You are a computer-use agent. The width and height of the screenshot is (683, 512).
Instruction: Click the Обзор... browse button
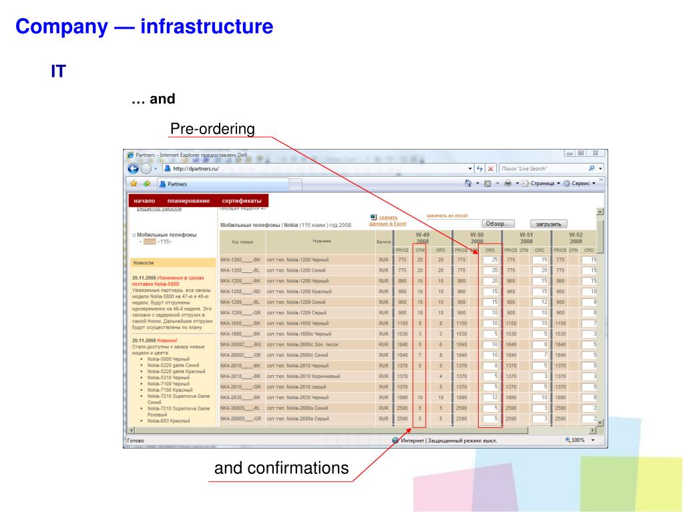pyautogui.click(x=498, y=224)
